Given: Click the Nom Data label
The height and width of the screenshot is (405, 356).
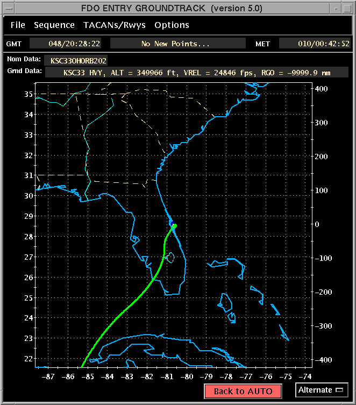Looking at the screenshot, I should [x=24, y=59].
